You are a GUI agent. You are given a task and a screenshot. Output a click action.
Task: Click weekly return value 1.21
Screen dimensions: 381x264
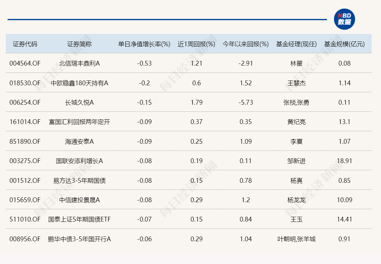tap(196, 64)
